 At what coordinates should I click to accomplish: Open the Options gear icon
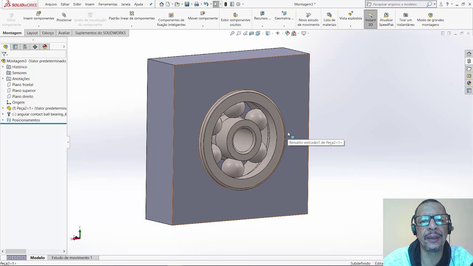click(x=238, y=4)
